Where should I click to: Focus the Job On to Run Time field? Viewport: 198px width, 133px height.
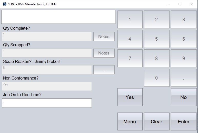coord(47,103)
